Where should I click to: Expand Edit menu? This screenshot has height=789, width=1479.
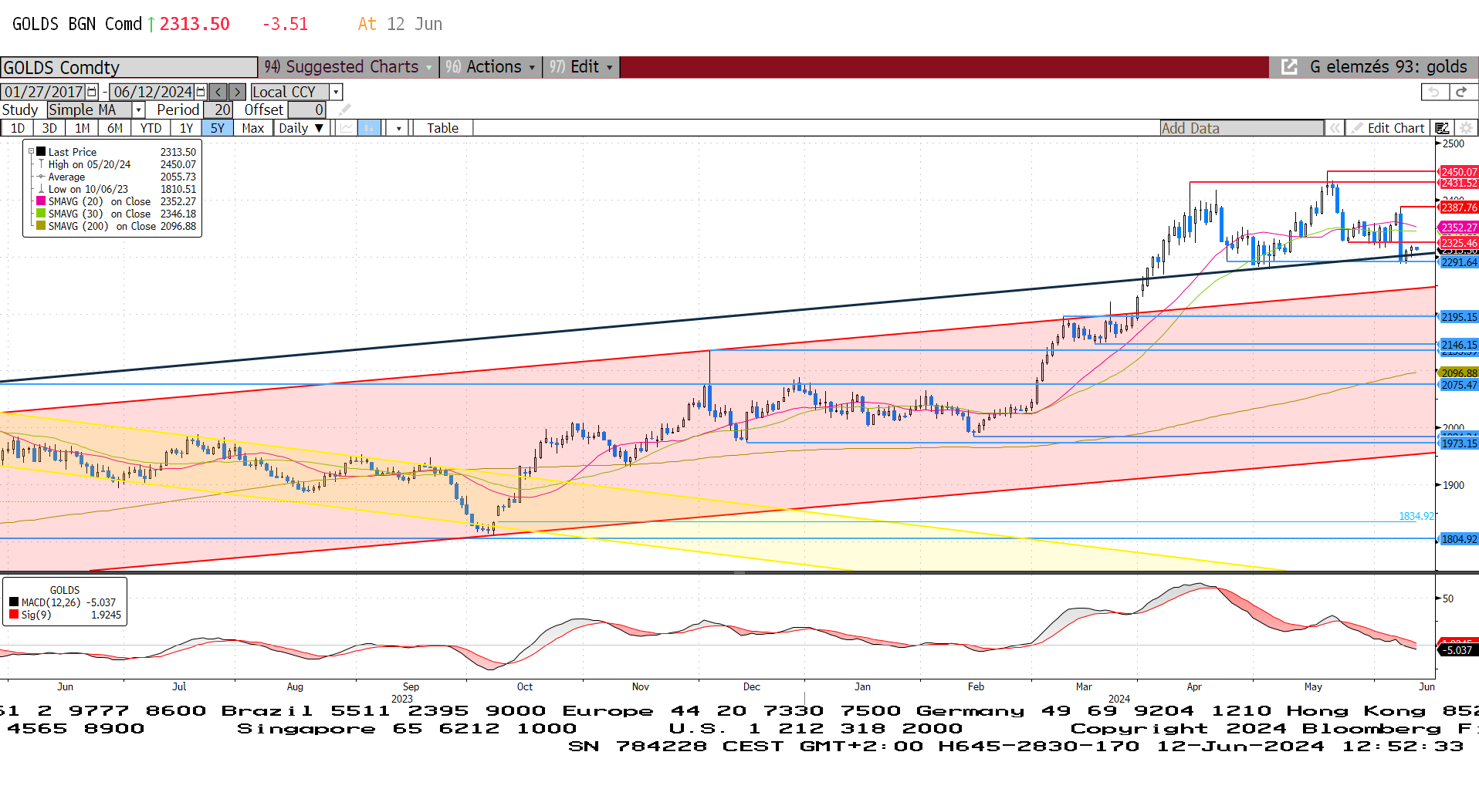click(580, 67)
